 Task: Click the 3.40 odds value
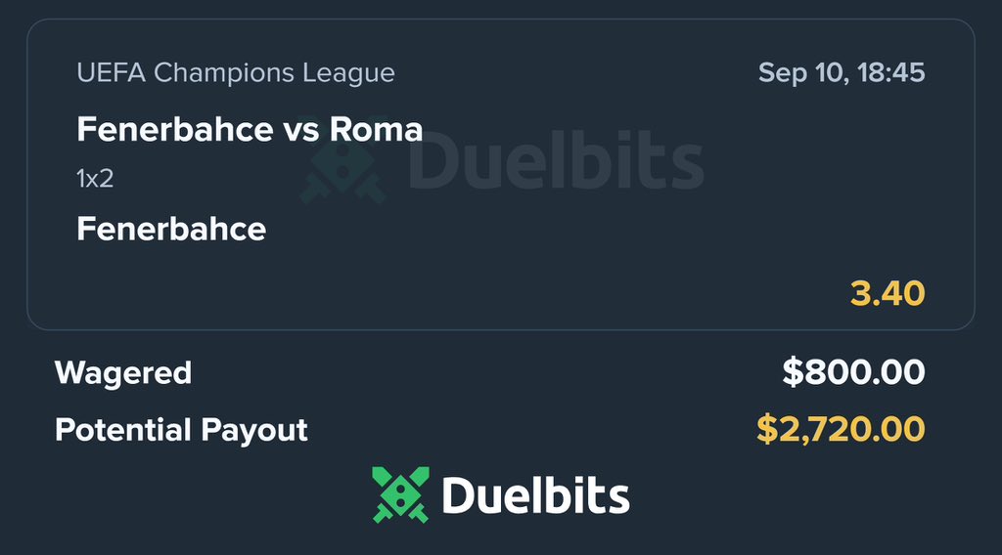coord(888,293)
